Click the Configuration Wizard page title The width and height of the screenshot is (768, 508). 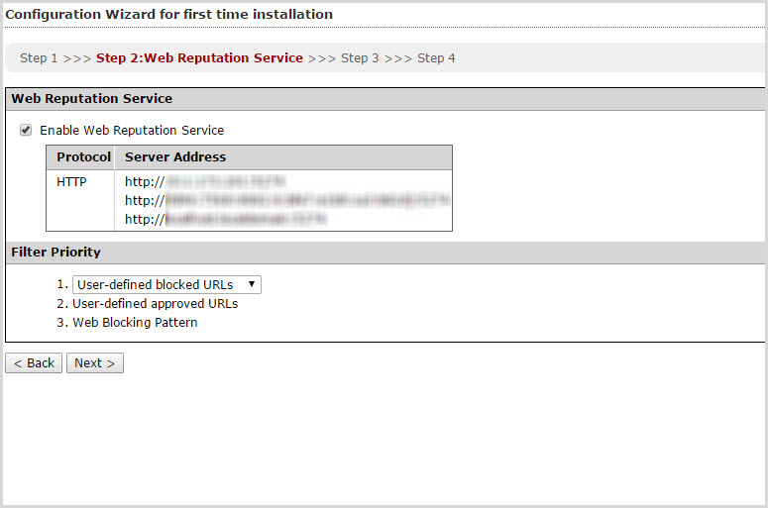(x=168, y=15)
